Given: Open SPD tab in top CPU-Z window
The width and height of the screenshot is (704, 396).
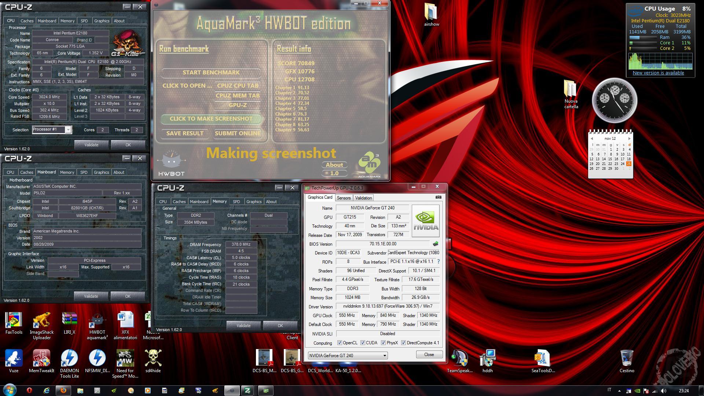Looking at the screenshot, I should 84,21.
